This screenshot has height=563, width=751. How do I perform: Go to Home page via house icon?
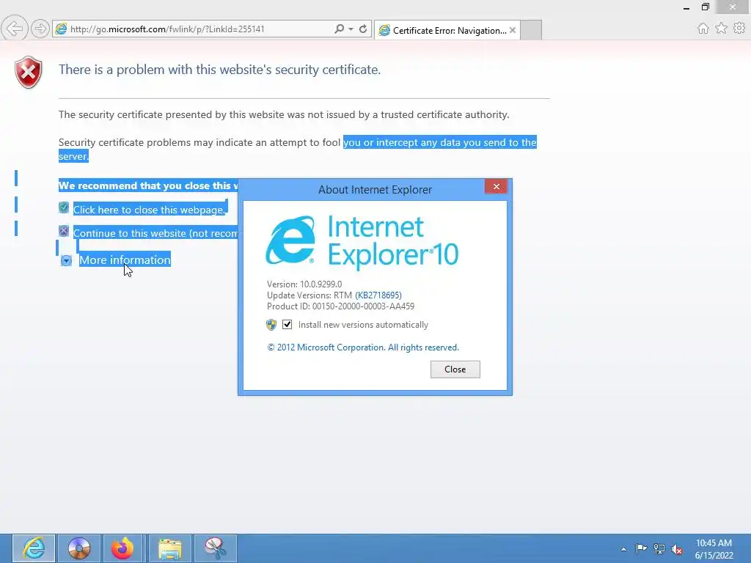703,29
